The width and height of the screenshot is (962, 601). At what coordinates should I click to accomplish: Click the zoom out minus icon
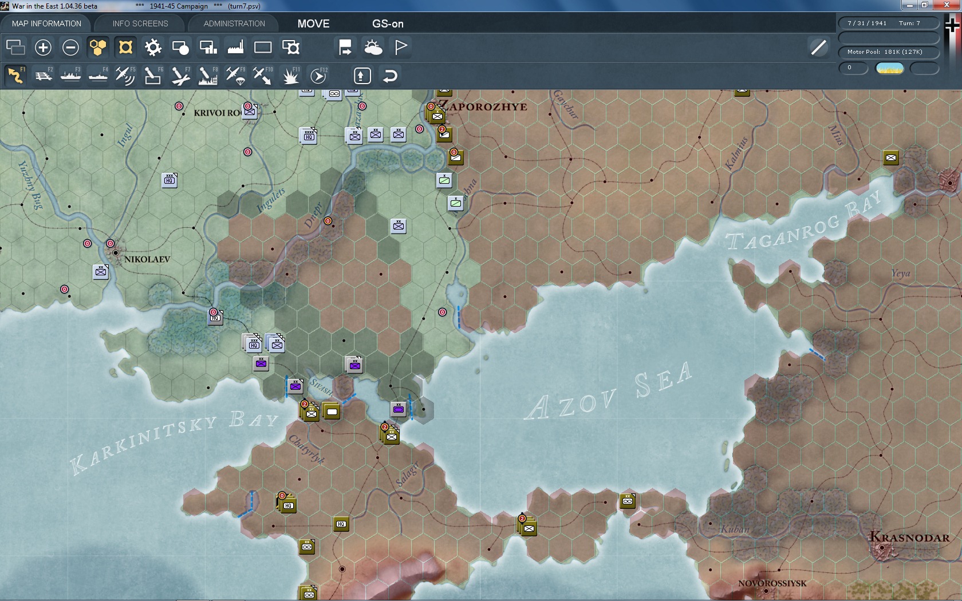coord(70,48)
